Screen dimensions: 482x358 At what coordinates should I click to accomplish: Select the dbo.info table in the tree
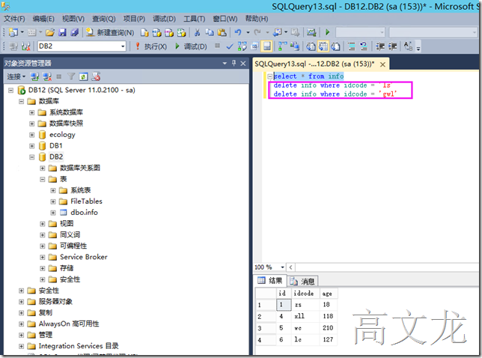point(84,212)
